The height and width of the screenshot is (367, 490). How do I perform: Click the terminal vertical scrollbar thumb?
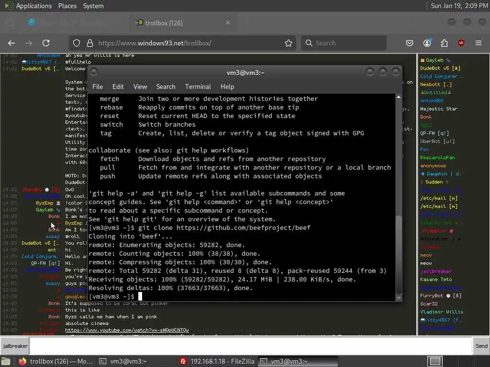[x=399, y=254]
